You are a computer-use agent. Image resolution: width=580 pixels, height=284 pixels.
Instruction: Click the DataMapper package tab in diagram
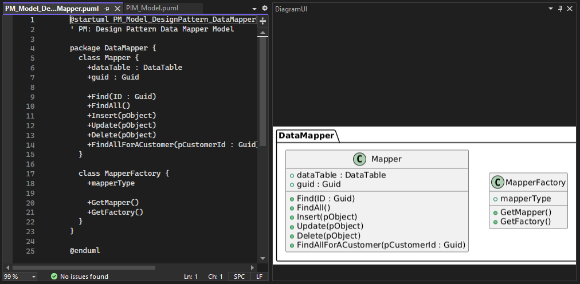click(x=306, y=136)
